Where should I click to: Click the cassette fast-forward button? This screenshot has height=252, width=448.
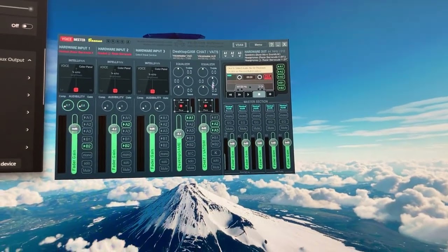pos(239,94)
